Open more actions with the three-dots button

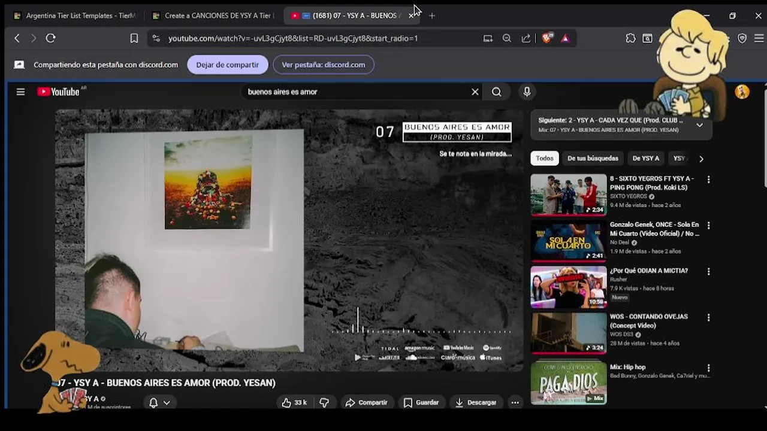tap(515, 402)
